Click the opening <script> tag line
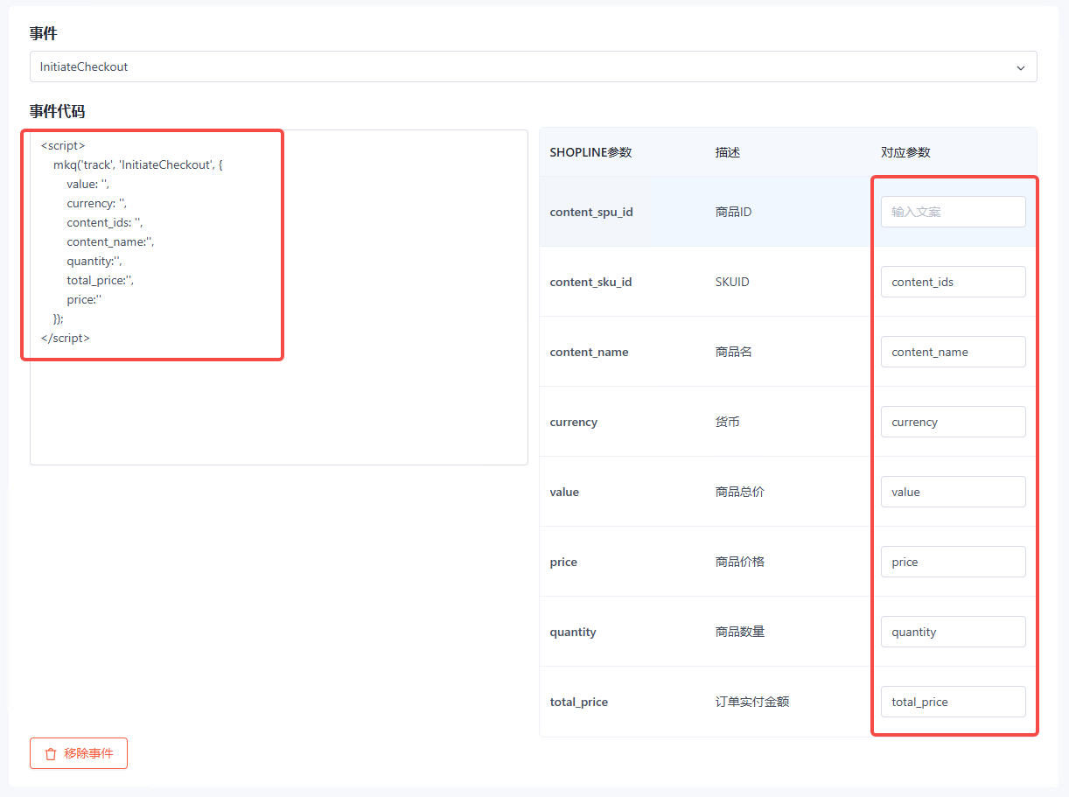1069x797 pixels. click(63, 145)
